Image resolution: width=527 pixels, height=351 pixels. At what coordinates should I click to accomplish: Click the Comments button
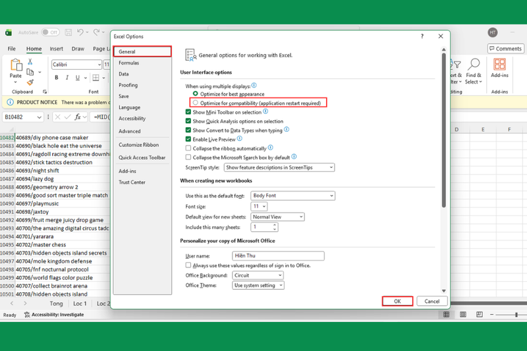coord(505,49)
